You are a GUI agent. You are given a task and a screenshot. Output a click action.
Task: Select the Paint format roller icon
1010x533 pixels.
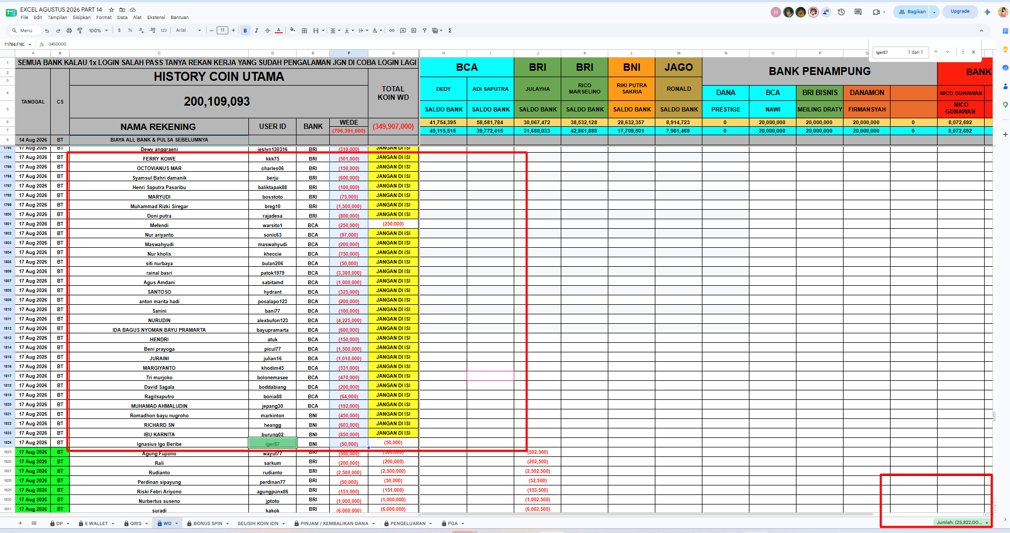[80, 31]
